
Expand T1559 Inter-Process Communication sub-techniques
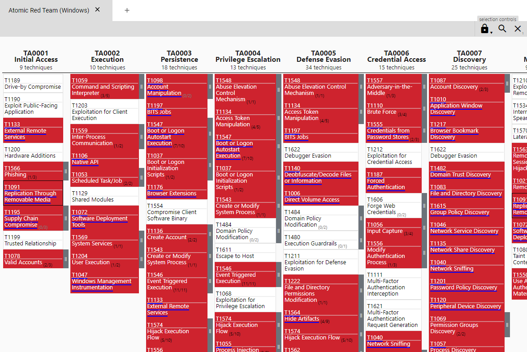142,137
